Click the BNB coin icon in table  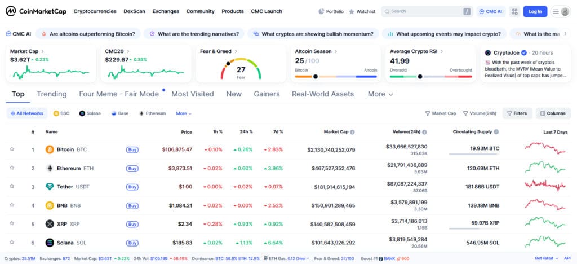[50, 206]
